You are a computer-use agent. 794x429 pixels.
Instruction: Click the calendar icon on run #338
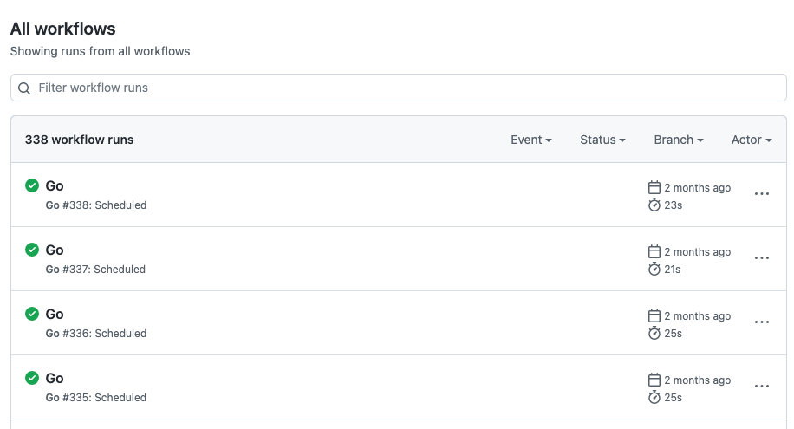654,188
